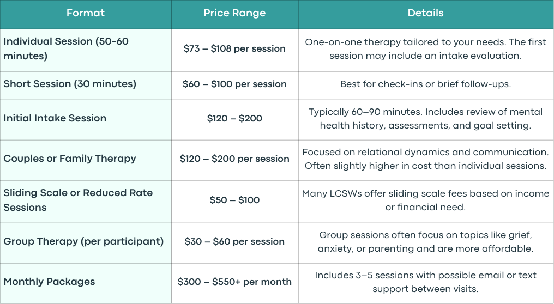Select the Group Therapy (per participant) label
554x304 pixels.
point(84,241)
